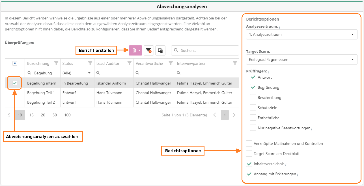This screenshot has height=186, width=364.
Task: Disable the Inhaltsverzeichnis checkbox
Action: 249,164
